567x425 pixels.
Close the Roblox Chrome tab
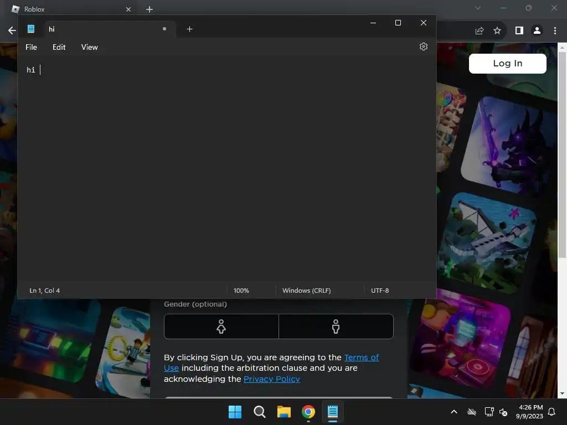coord(128,9)
